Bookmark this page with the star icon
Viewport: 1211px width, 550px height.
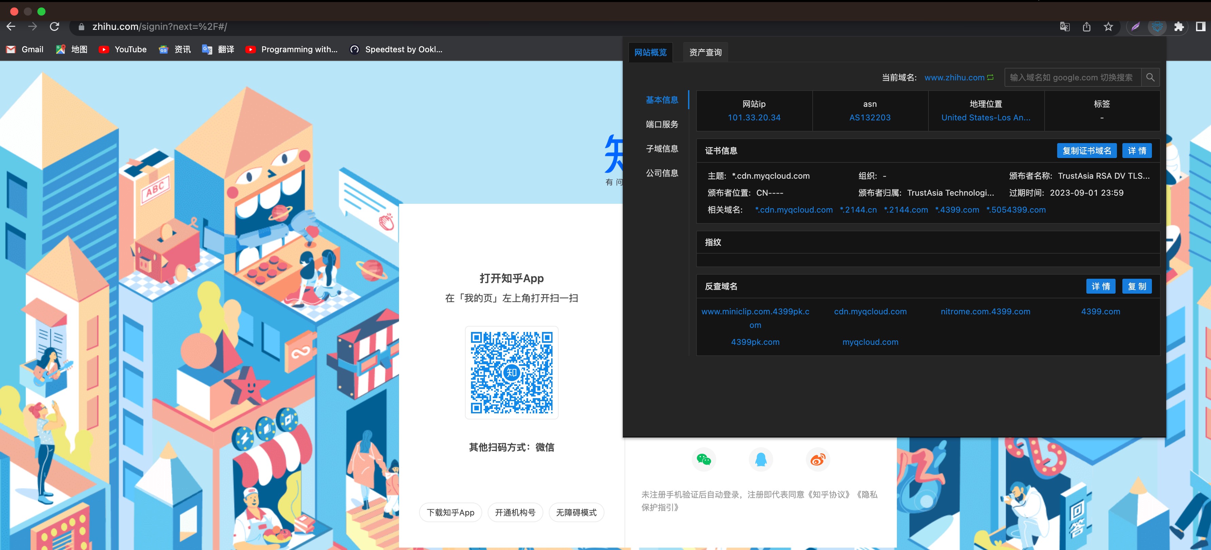pos(1108,27)
